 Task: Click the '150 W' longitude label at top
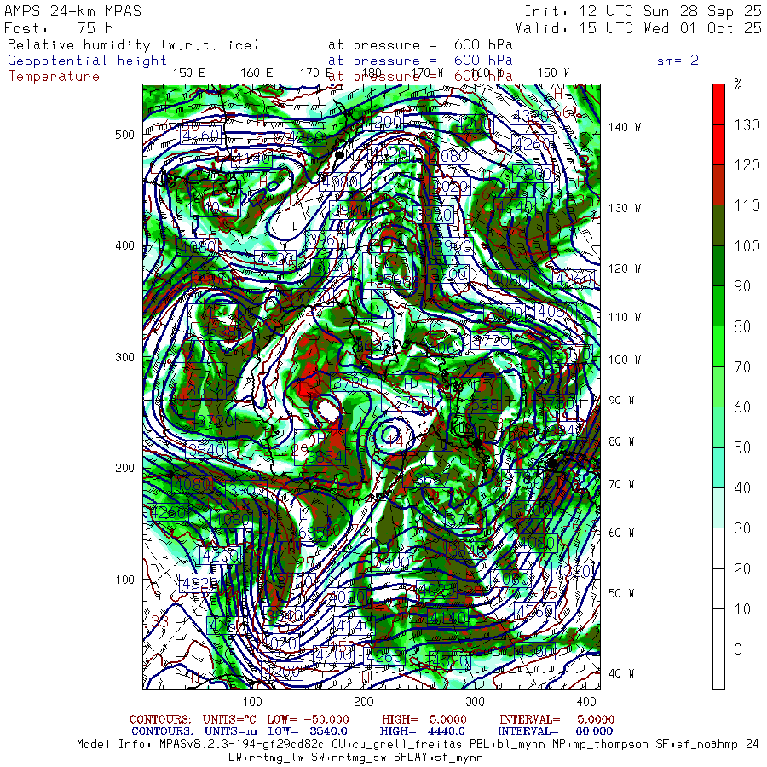tap(553, 73)
